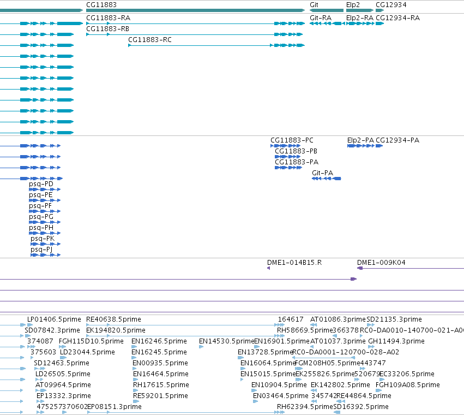
Task: Click the DME1-014B15.R clone label
Action: (x=294, y=263)
